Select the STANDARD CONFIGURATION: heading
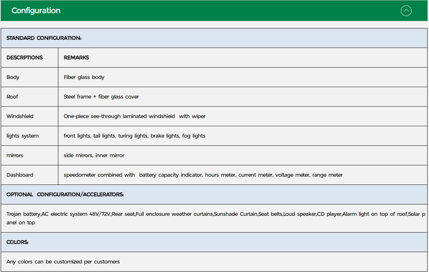 pyautogui.click(x=44, y=38)
